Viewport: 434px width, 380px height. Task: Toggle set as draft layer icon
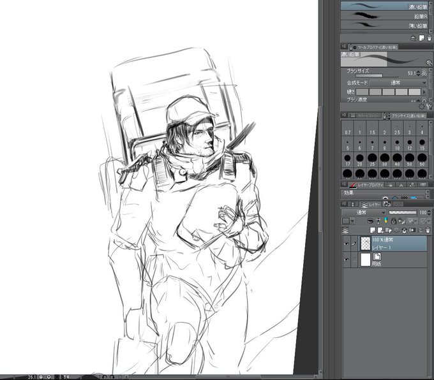click(x=385, y=221)
